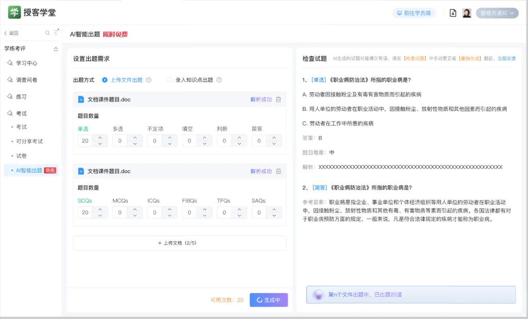Click the 立即反馈 link
Viewport: 528px width, 319px height.
(506, 59)
